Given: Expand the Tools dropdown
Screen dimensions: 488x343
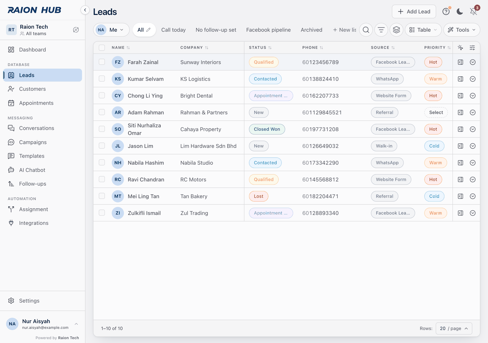Looking at the screenshot, I should pyautogui.click(x=461, y=30).
